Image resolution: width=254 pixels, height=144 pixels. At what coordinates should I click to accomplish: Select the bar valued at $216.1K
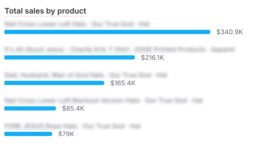[x=70, y=58]
